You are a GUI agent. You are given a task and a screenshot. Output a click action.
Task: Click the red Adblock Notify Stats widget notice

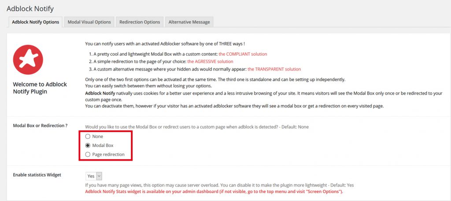pos(214,191)
